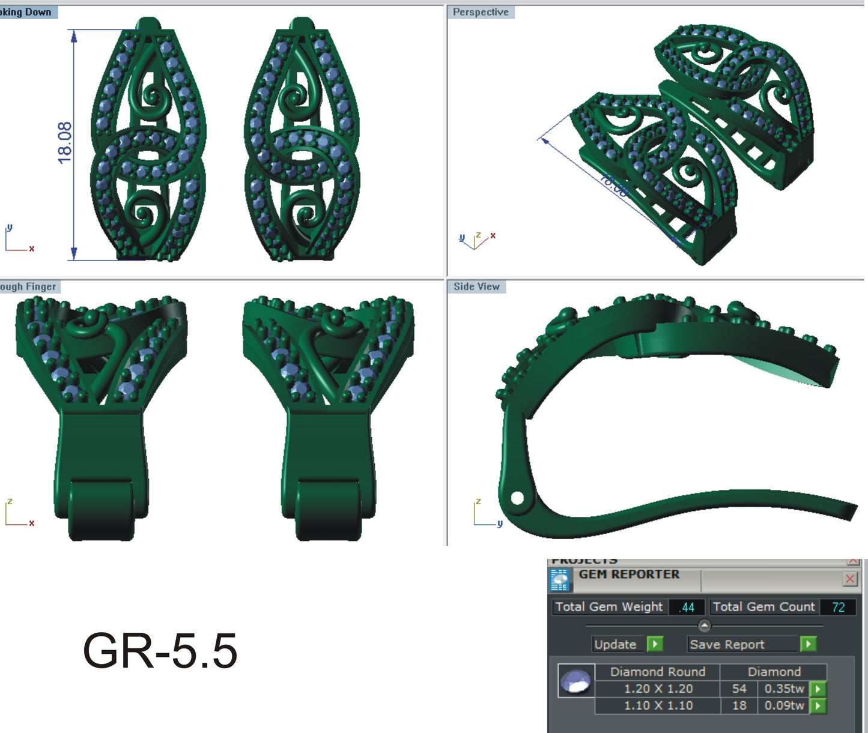Close the Gem Reporter panel

(850, 579)
